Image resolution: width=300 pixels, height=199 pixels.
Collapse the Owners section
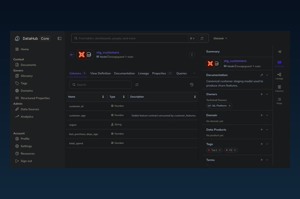coord(267,94)
